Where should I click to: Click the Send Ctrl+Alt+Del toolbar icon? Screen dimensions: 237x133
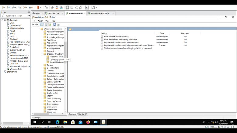point(46,7)
